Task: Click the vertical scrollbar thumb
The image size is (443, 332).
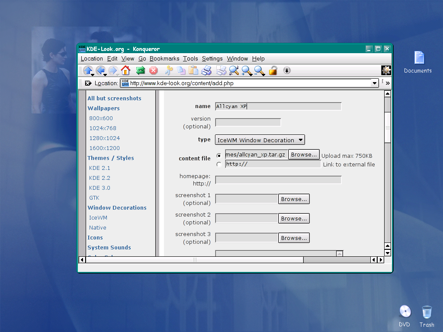Action: point(388,128)
